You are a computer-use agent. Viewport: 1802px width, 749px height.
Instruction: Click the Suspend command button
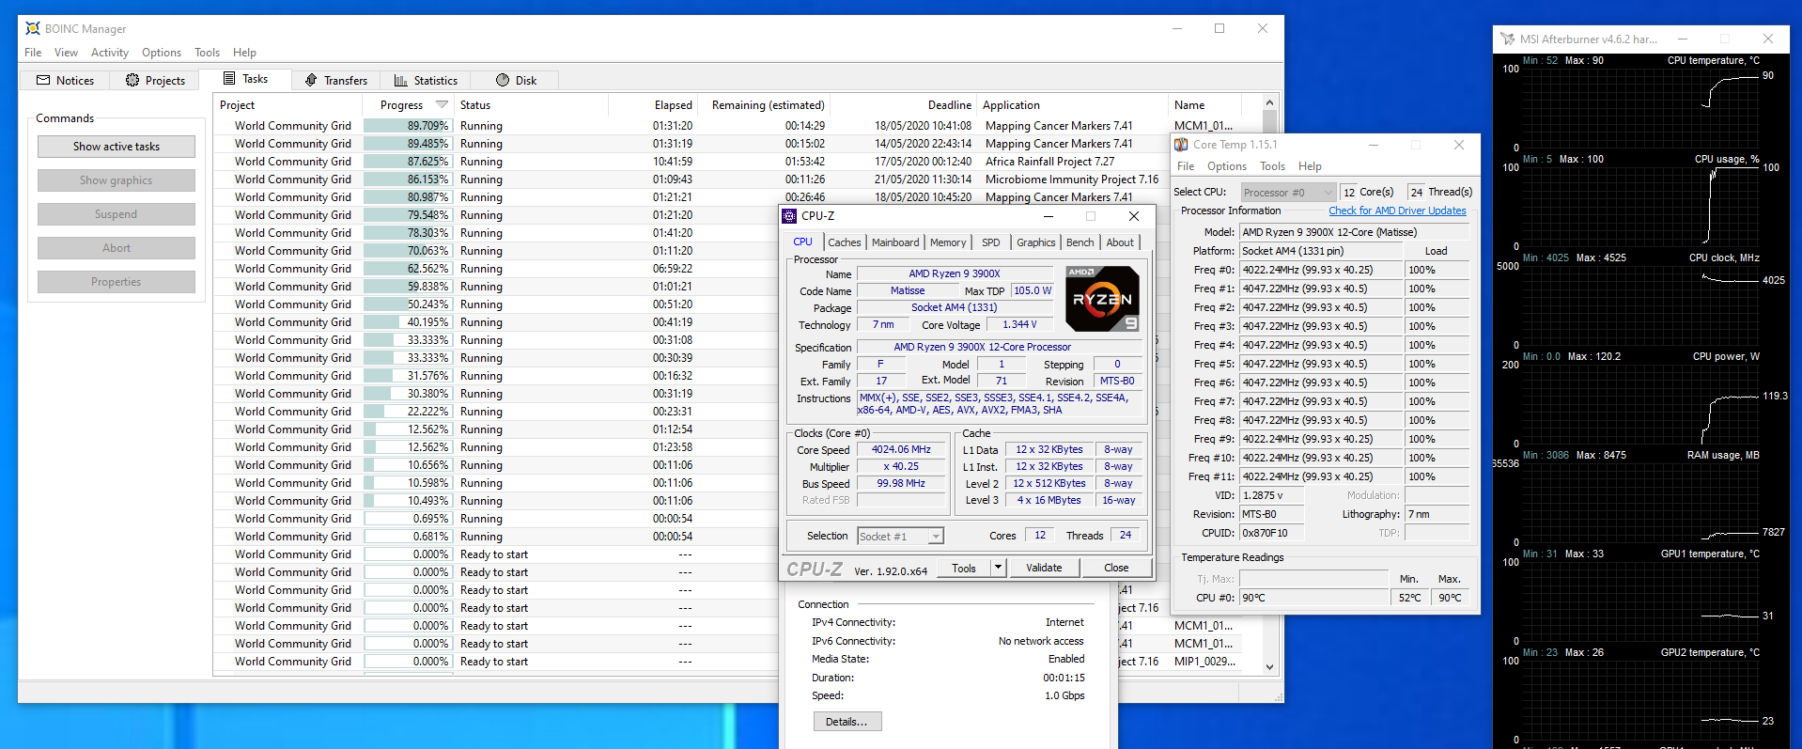[117, 214]
